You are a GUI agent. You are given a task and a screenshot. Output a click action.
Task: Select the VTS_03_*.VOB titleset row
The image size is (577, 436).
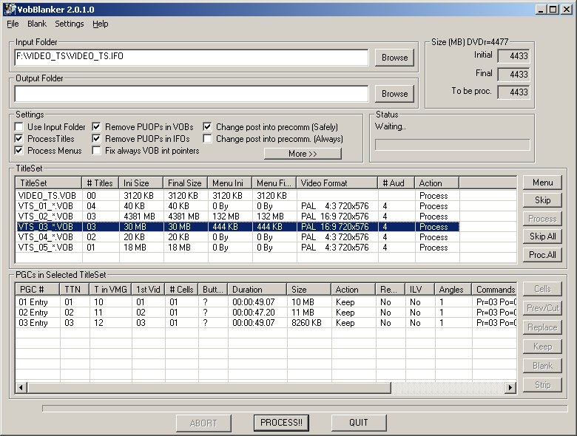[x=237, y=226]
